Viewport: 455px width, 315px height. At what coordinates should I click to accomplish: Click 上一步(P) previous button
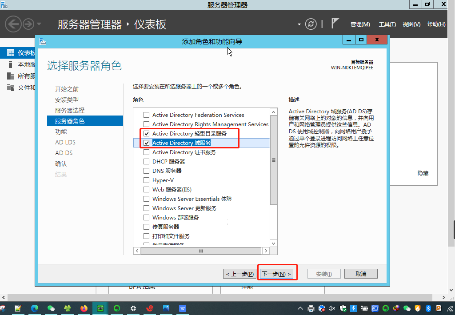pos(239,274)
